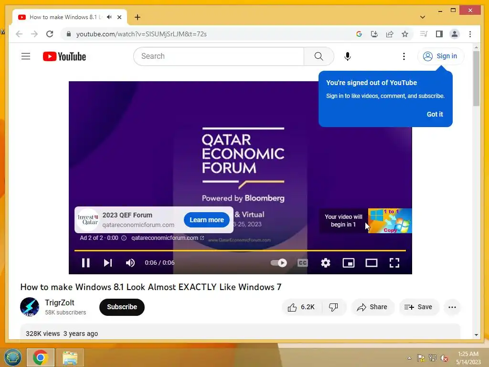Start voice search with the microphone

[x=348, y=56]
